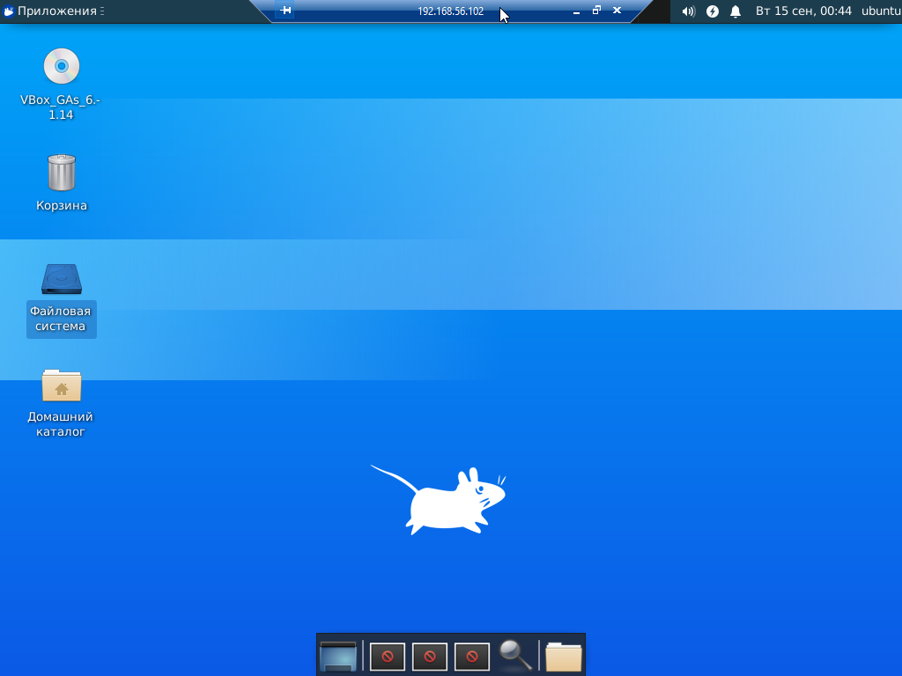Open the volume control in panel
The height and width of the screenshot is (676, 902).
pyautogui.click(x=689, y=11)
